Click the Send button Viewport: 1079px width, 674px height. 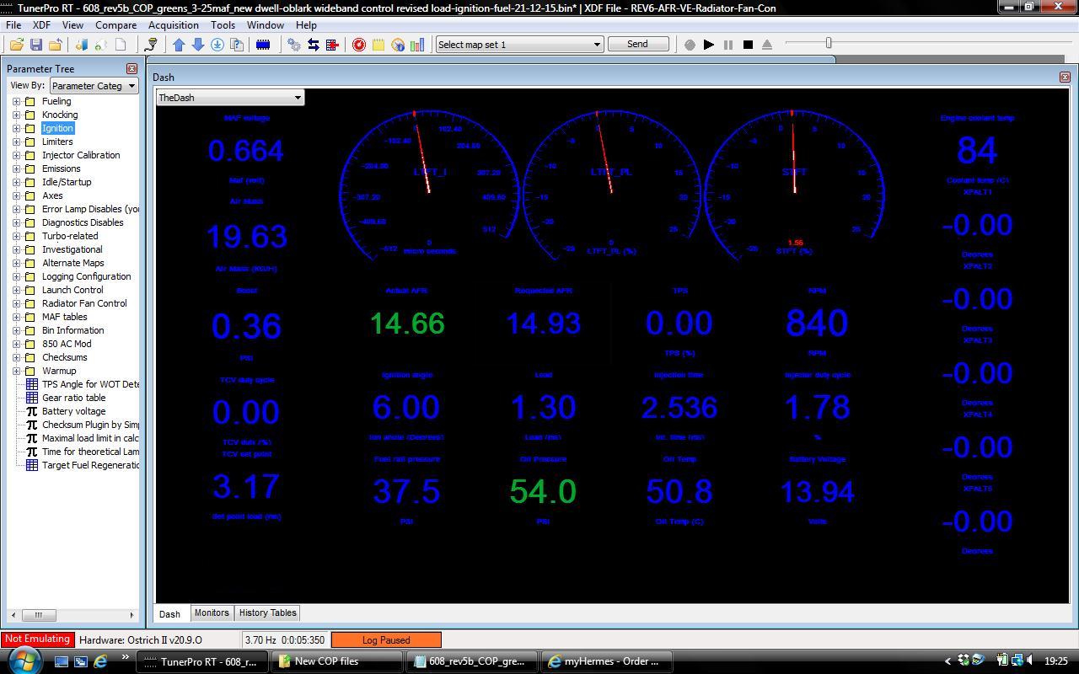[638, 44]
